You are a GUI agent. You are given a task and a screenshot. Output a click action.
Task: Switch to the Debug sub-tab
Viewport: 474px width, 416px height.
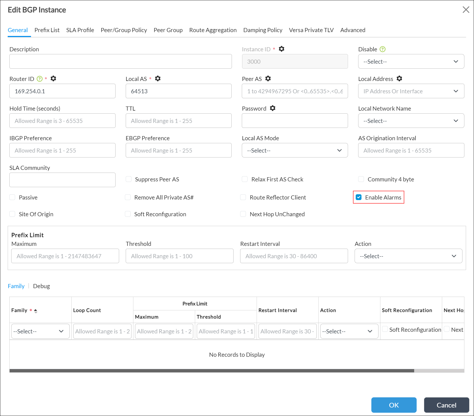[41, 286]
